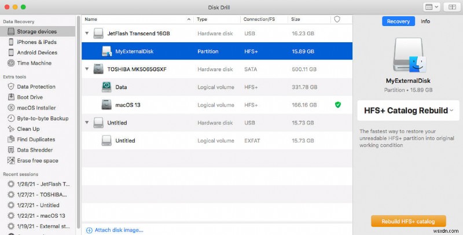Viewport: 463px width, 235px height.
Task: Collapse the TOSHIBA MK5065GSXF disk tree
Action: (x=87, y=69)
